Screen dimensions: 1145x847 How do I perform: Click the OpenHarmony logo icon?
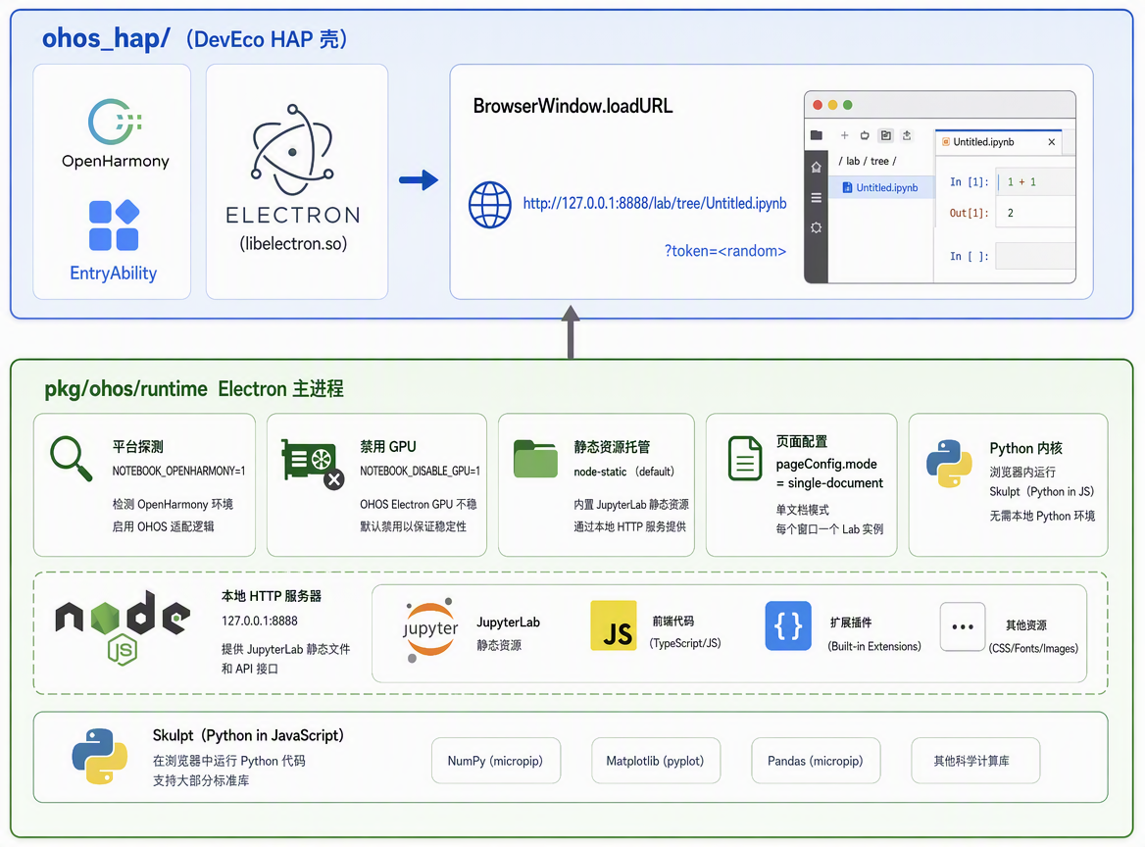pos(115,122)
